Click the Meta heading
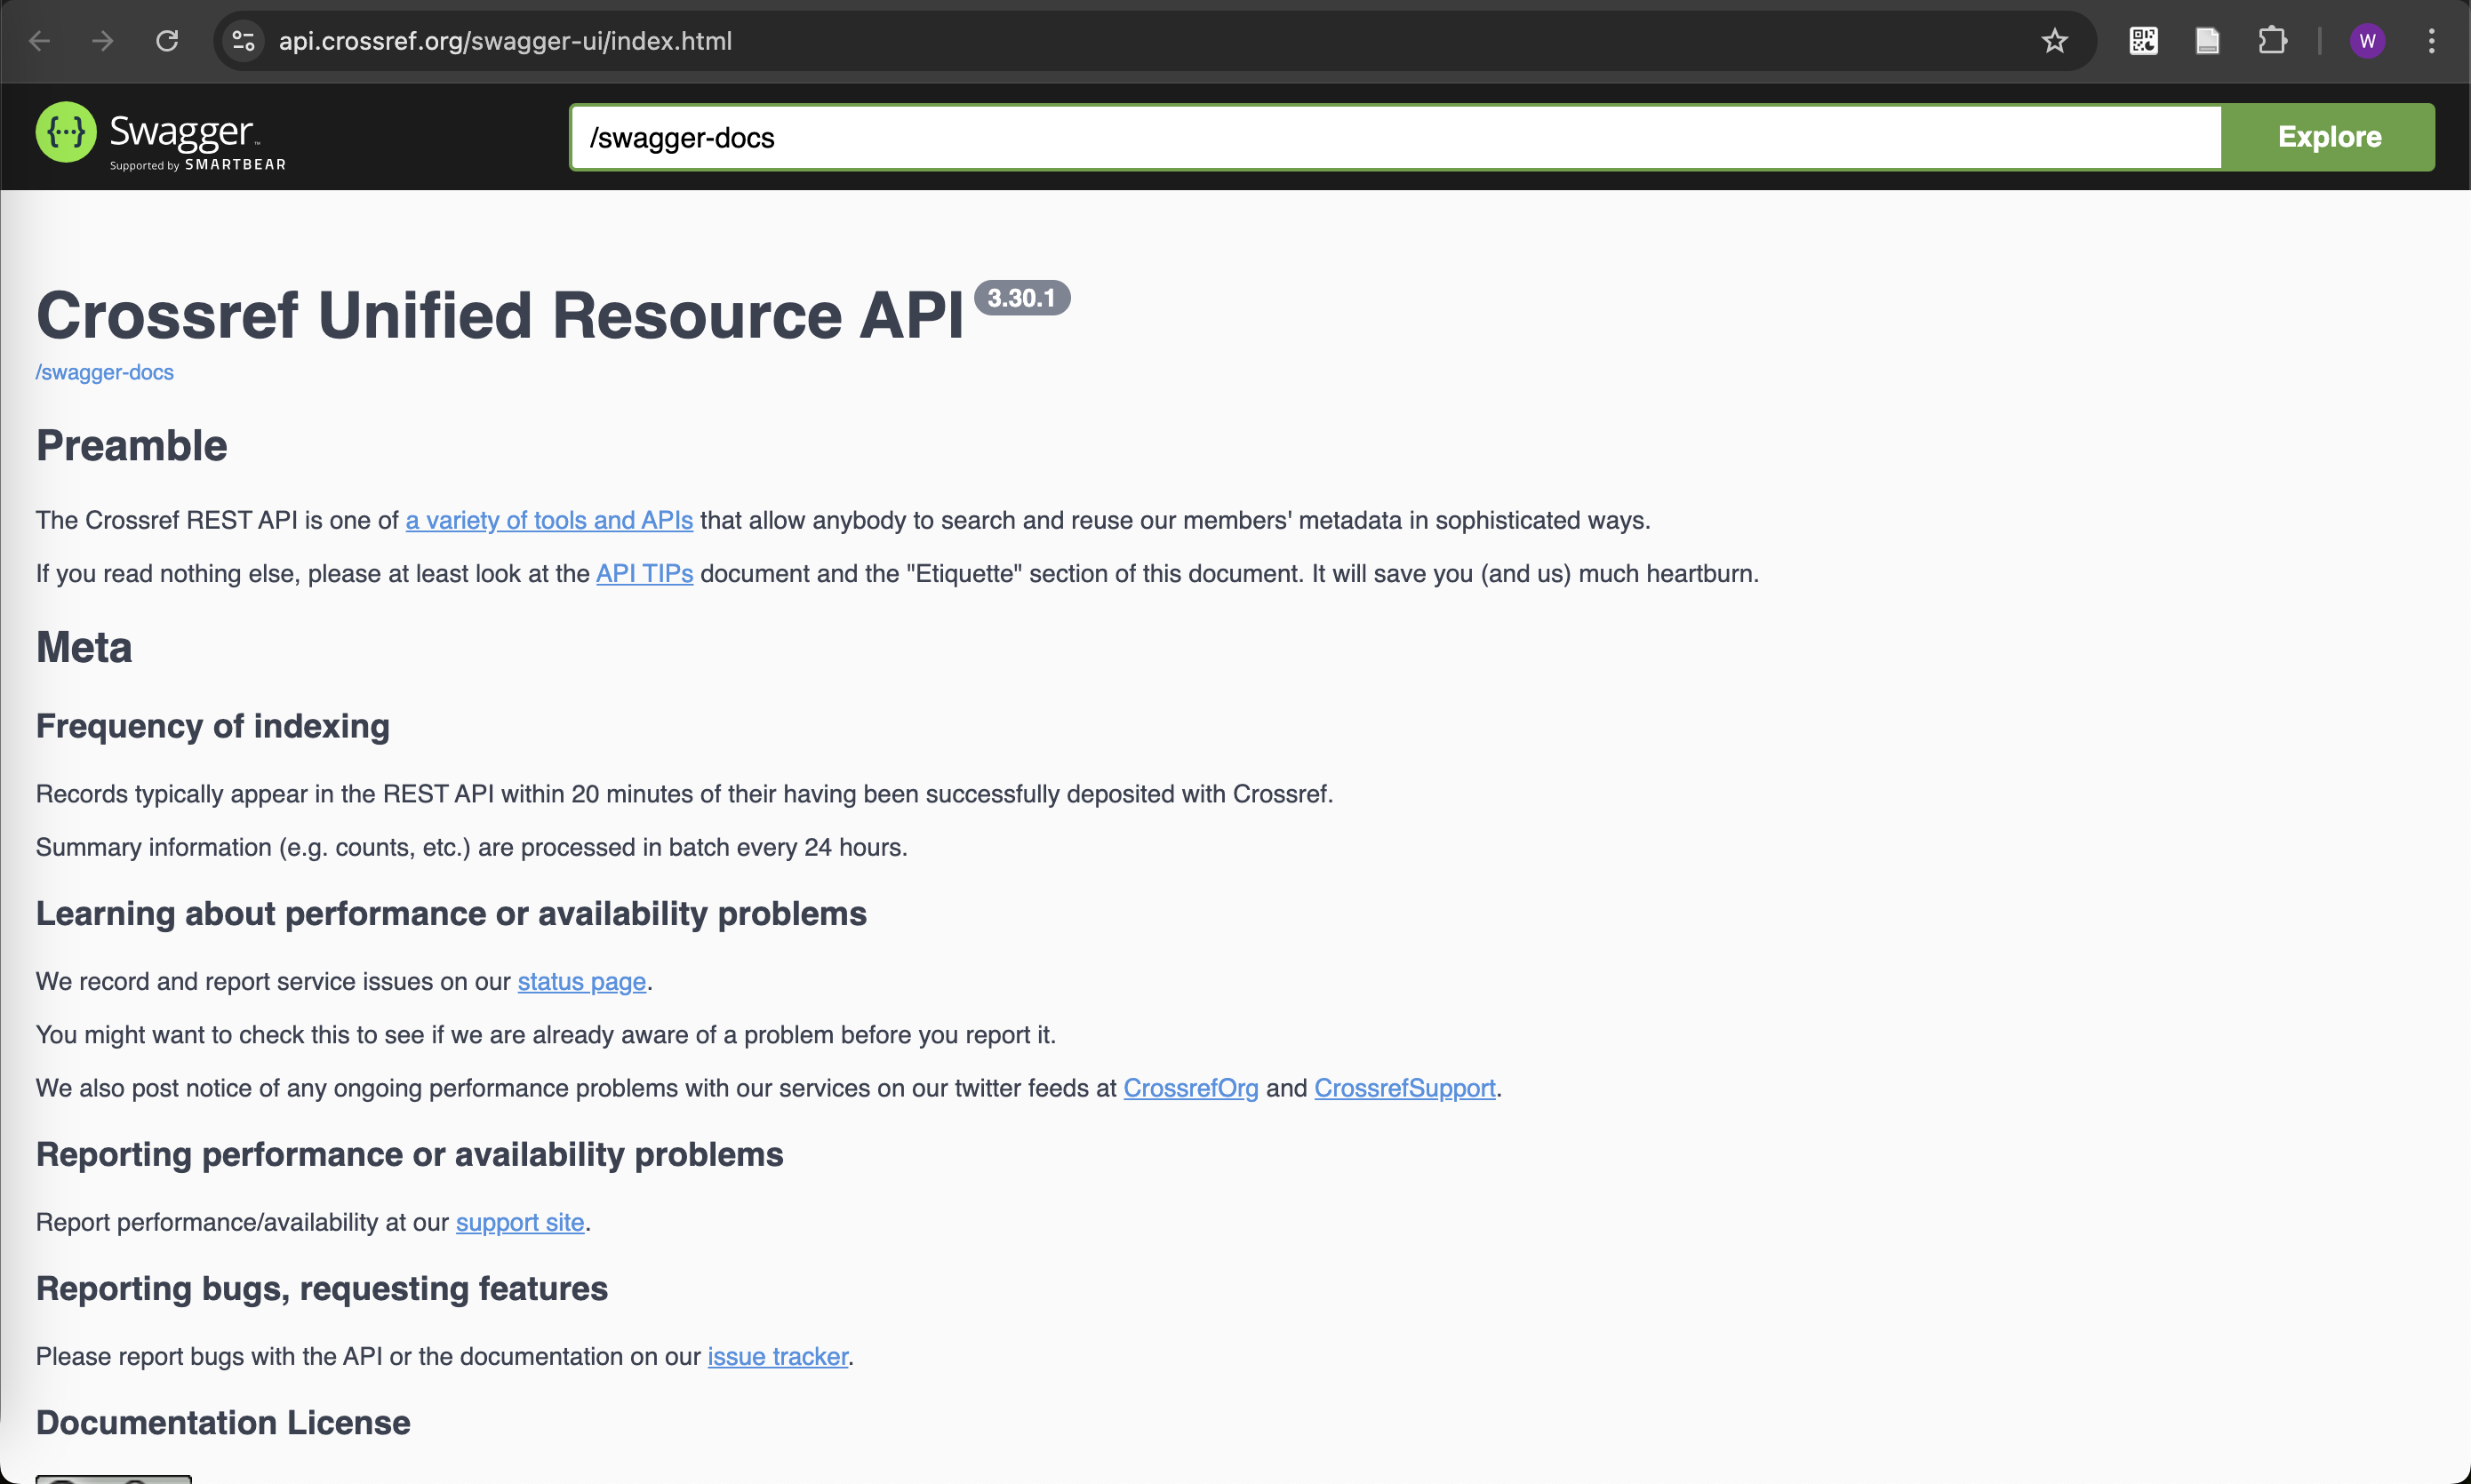The image size is (2471, 1484). pyautogui.click(x=84, y=647)
